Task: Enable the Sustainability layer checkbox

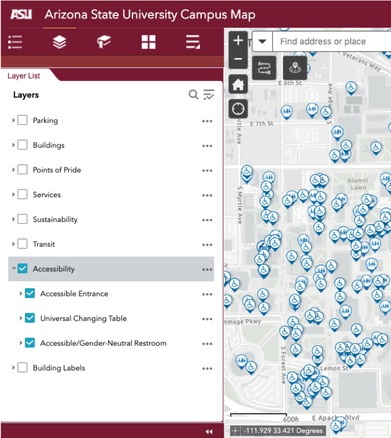Action: point(22,219)
